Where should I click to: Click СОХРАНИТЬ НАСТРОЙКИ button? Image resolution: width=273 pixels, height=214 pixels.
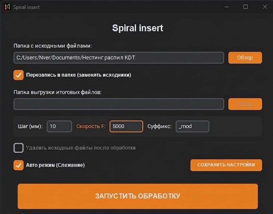(226, 165)
